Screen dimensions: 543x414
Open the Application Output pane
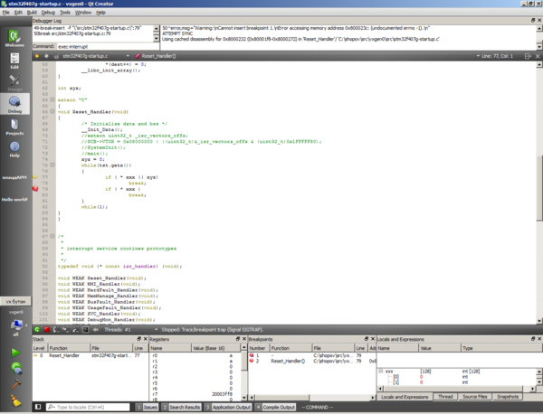pos(228,407)
